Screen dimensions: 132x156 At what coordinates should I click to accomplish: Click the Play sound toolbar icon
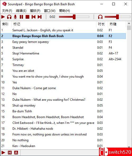click(x=3, y=17)
